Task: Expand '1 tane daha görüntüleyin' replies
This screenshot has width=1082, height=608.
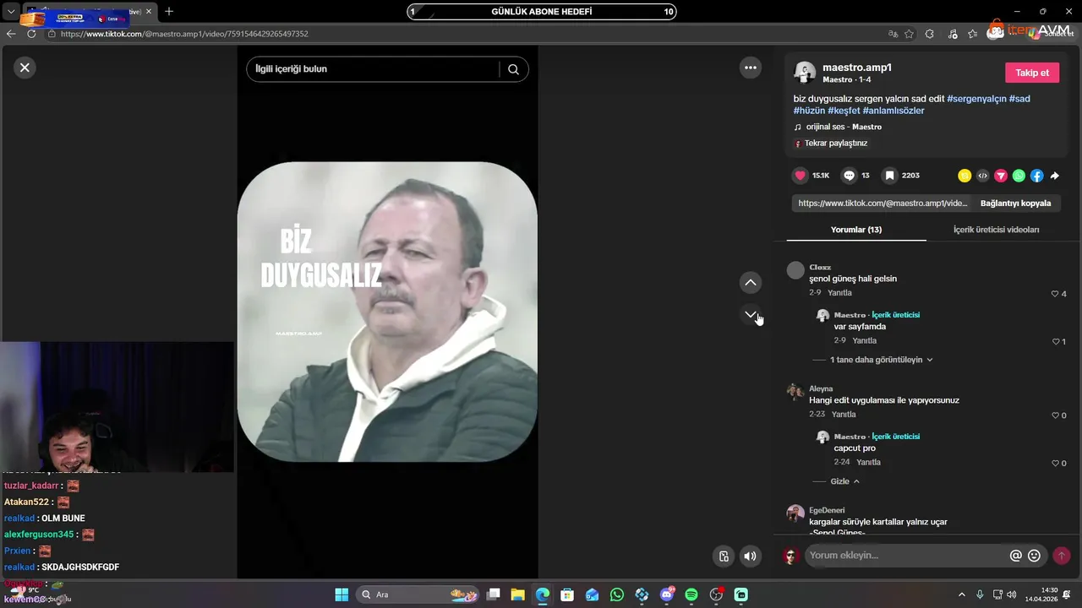Action: 881,360
